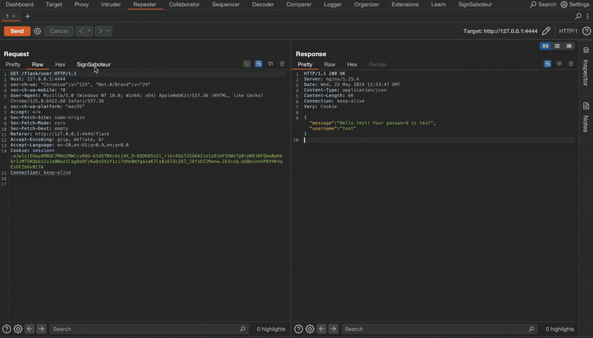This screenshot has height=338, width=593.
Task: Select Pretty view in Request panel
Action: [13, 64]
